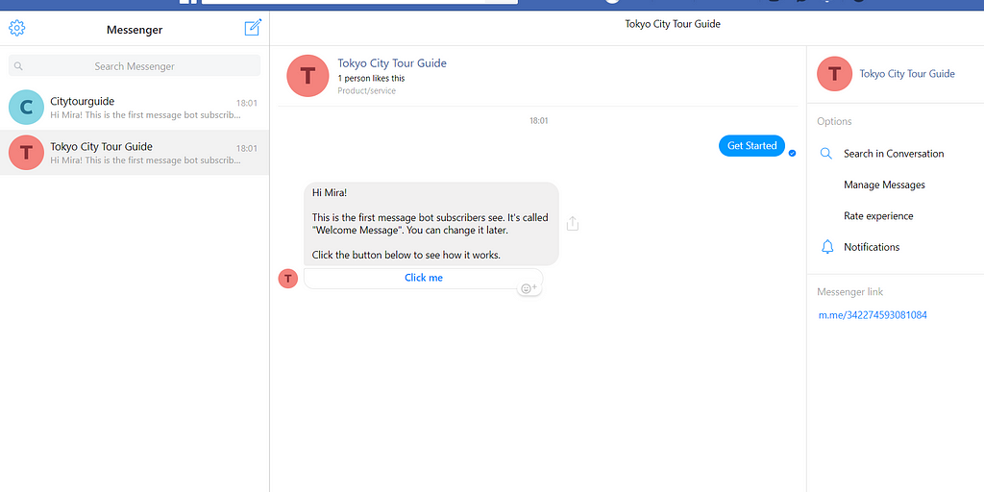Open Messenger settings gear

click(17, 28)
